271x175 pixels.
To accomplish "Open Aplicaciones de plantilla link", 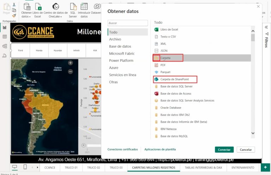I will click(160, 149).
